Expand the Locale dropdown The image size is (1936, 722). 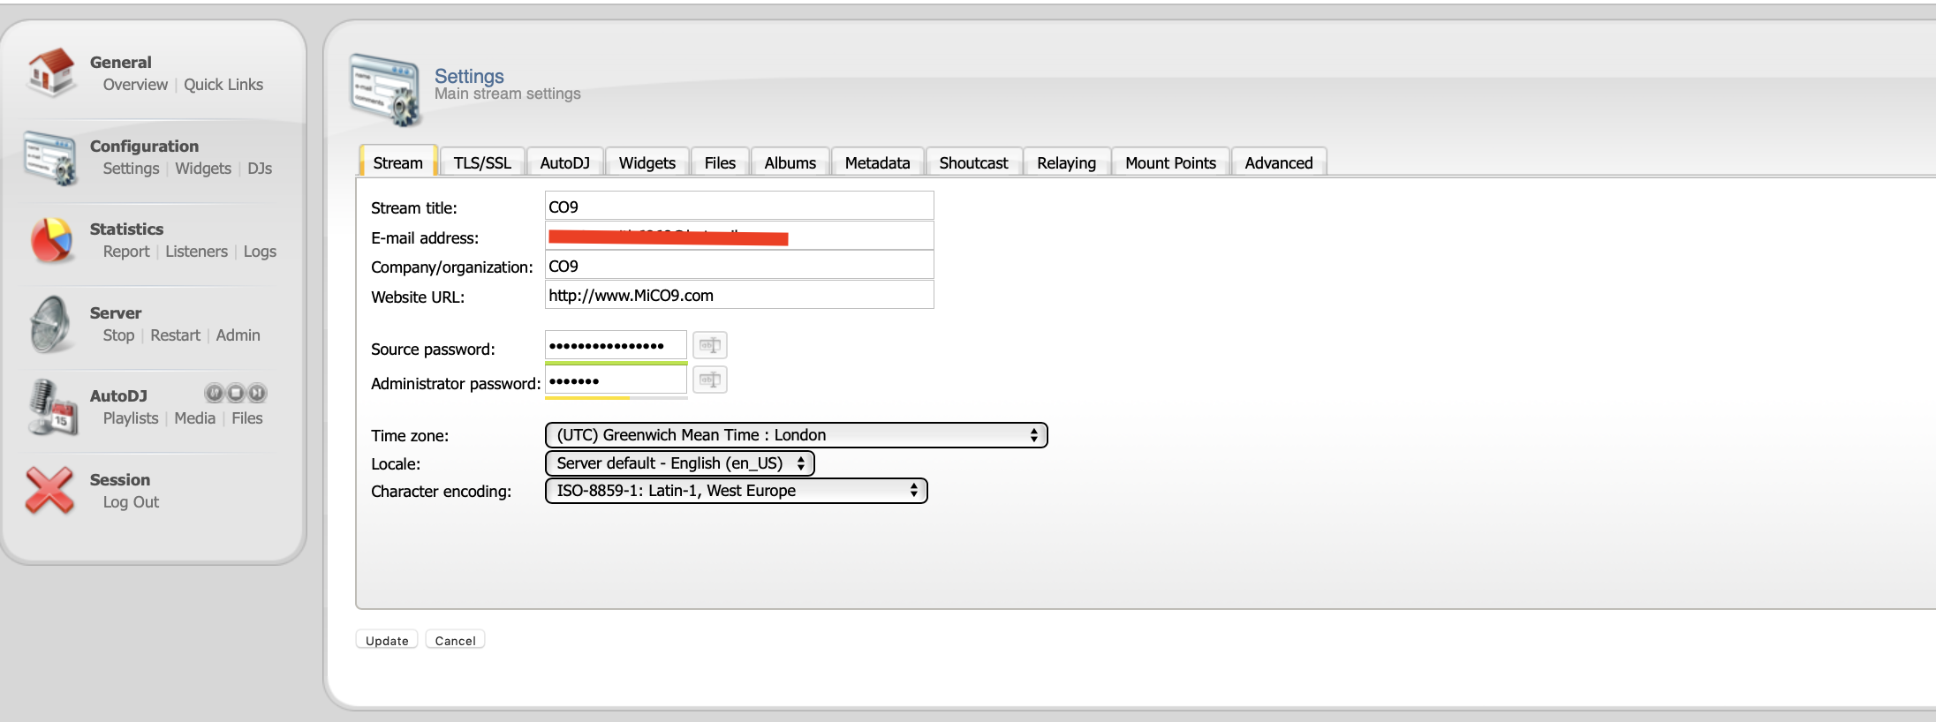point(679,463)
